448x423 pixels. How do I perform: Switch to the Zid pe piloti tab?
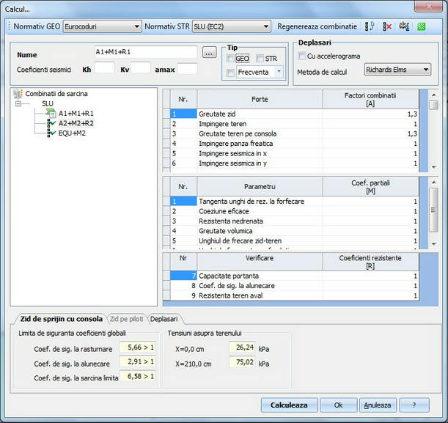tap(127, 319)
